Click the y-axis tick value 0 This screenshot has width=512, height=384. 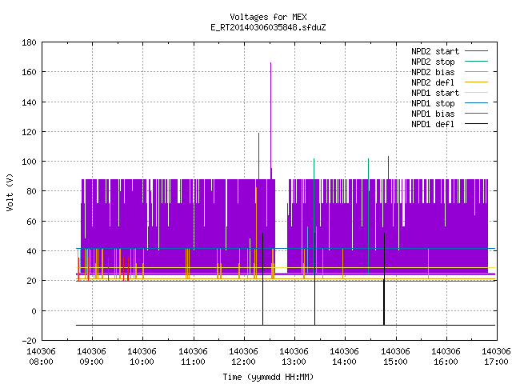[34, 311]
